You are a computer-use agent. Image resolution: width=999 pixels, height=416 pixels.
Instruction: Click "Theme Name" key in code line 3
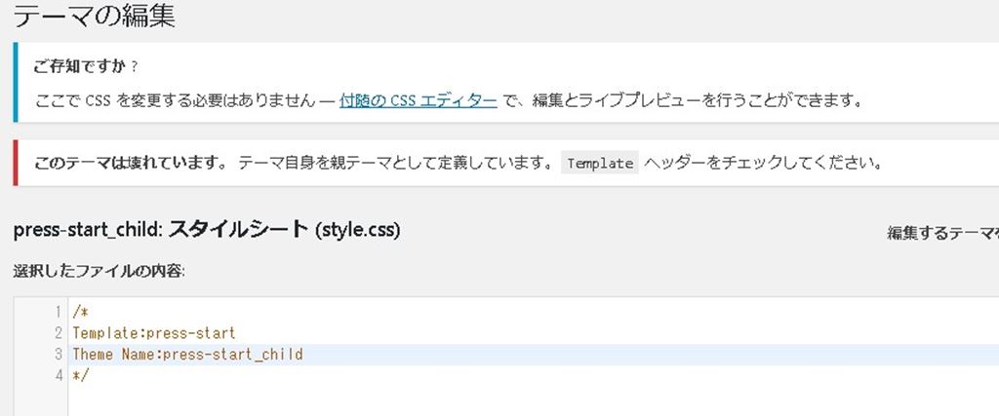click(x=106, y=355)
